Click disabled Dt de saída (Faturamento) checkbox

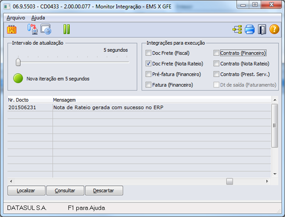pyautogui.click(x=216, y=85)
